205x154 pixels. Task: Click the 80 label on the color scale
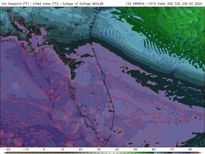tap(190, 149)
